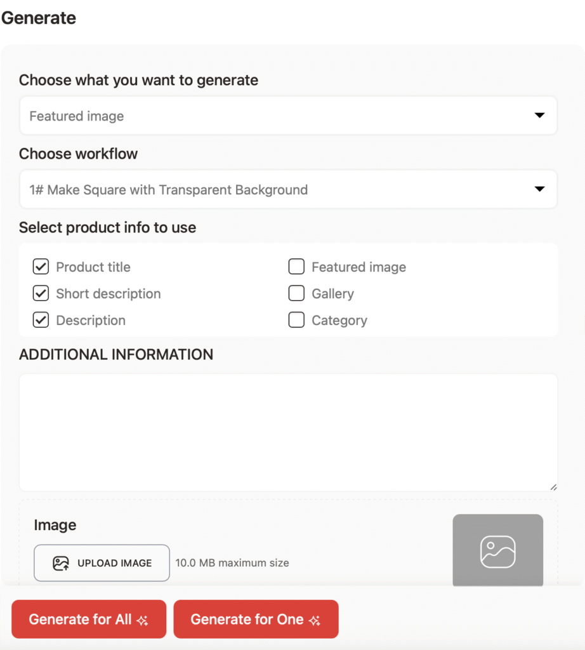Image resolution: width=585 pixels, height=650 pixels.
Task: Click the textarea resize handle
Action: 553,487
